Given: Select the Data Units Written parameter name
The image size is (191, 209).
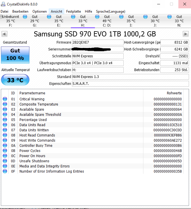Looking at the screenshot, I should point(34,130).
